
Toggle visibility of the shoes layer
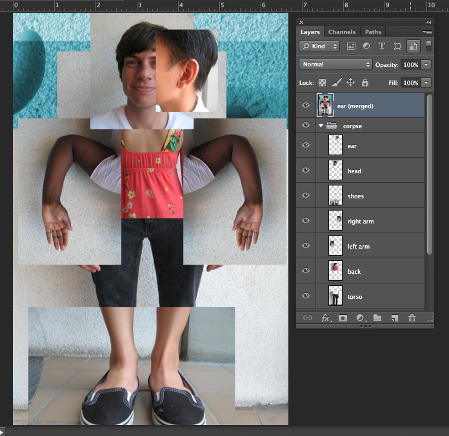coord(306,196)
